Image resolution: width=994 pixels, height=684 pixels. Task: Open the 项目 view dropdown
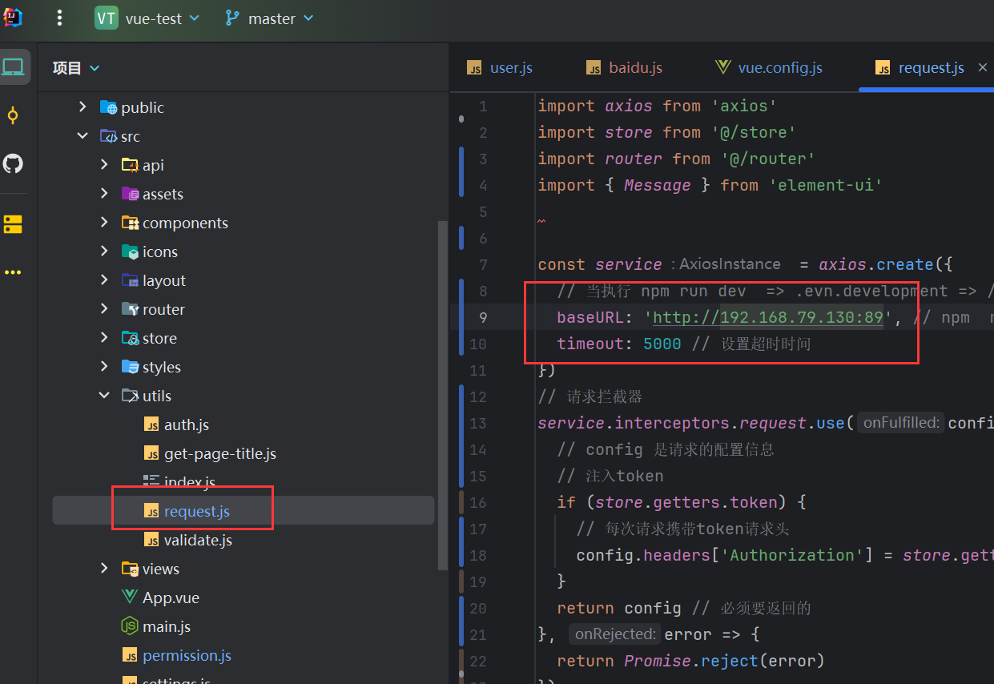pos(77,68)
